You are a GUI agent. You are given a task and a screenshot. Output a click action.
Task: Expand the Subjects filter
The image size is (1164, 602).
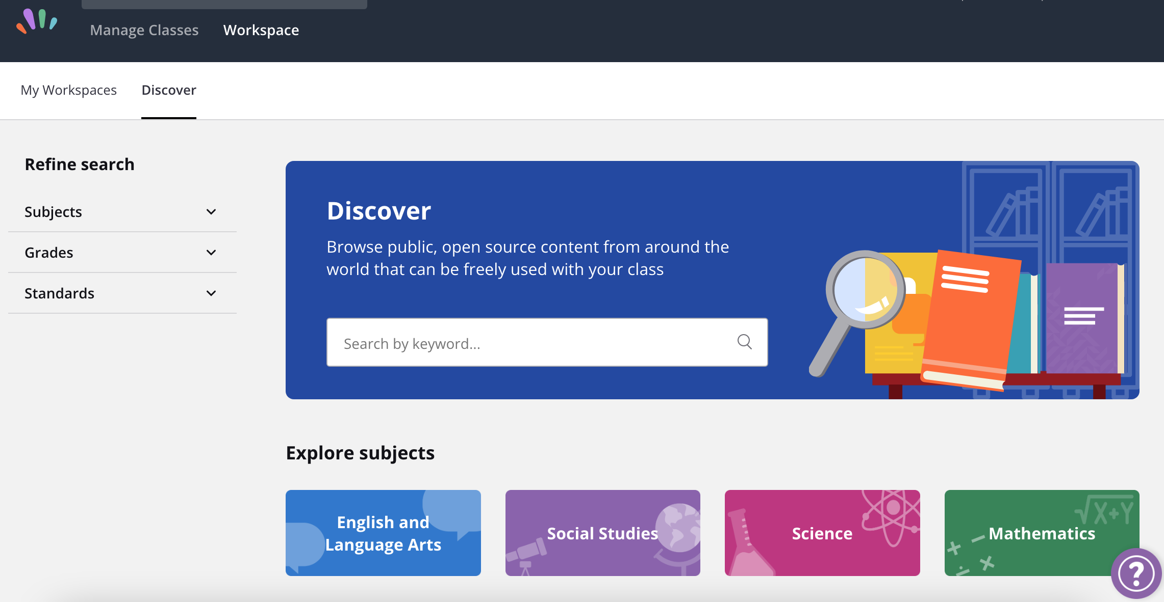click(122, 212)
